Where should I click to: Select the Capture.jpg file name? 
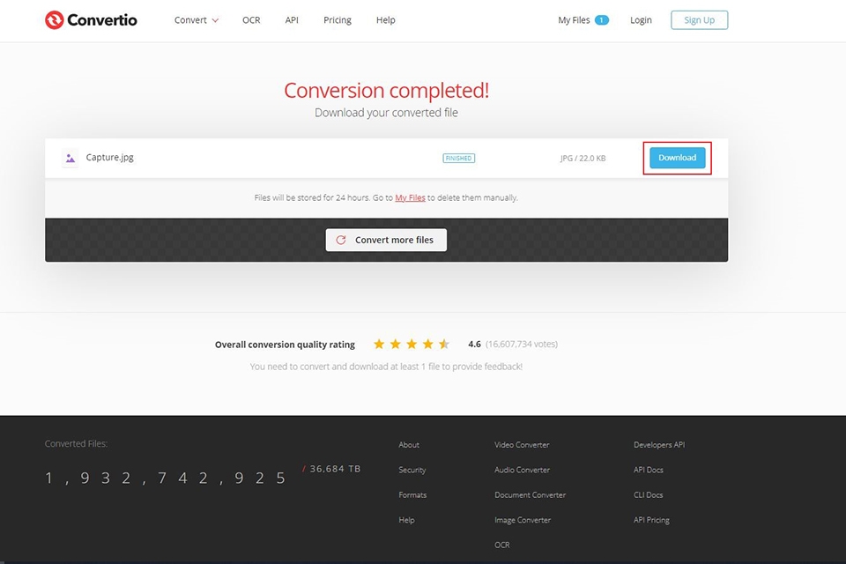click(x=109, y=158)
